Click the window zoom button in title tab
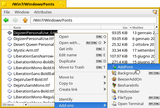 (62, 4)
